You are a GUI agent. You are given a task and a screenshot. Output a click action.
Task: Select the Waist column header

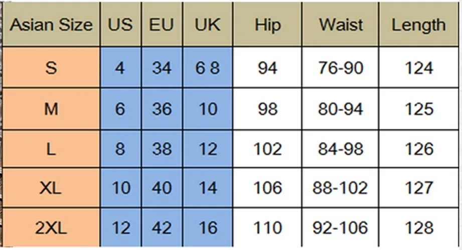(341, 25)
